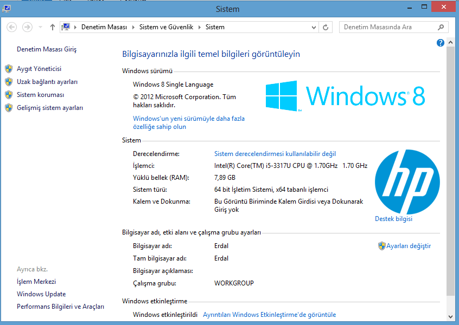Open Aygıt Yöneticisi

pyautogui.click(x=39, y=69)
